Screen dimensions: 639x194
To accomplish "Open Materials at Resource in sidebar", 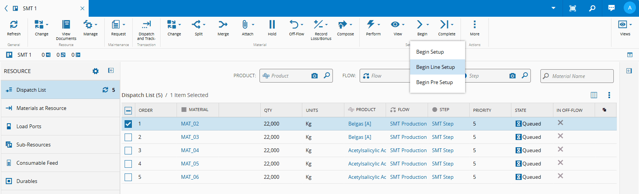I will click(x=41, y=108).
